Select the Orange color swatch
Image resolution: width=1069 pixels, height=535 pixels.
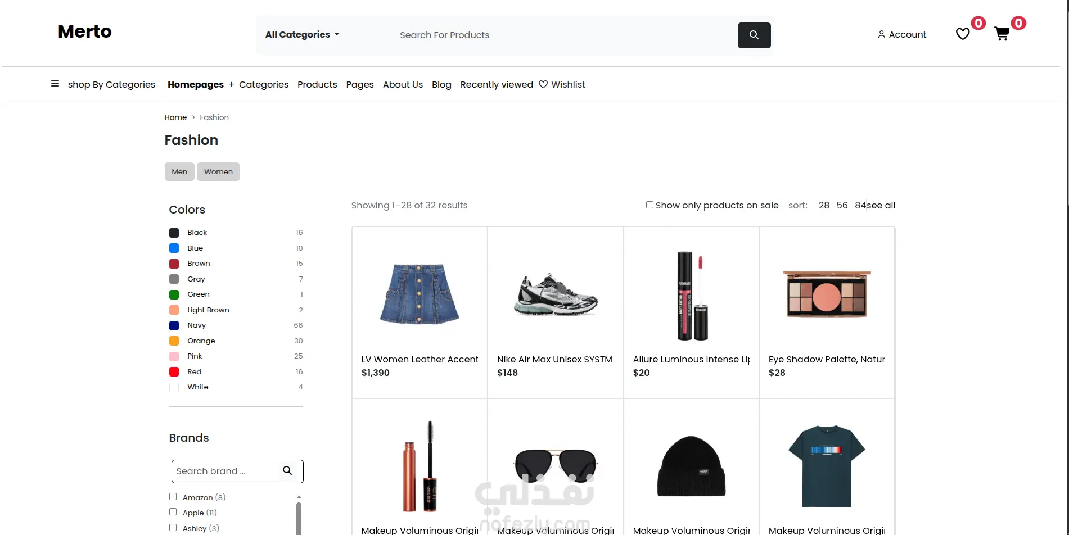pos(174,341)
